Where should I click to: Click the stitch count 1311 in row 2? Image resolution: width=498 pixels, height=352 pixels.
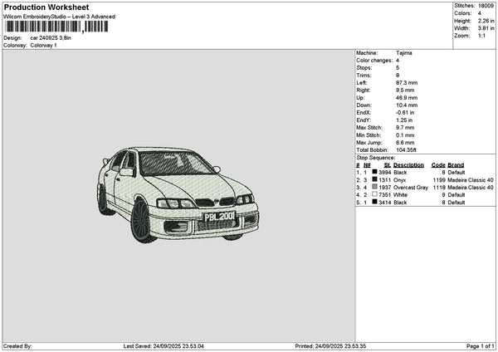pos(384,180)
